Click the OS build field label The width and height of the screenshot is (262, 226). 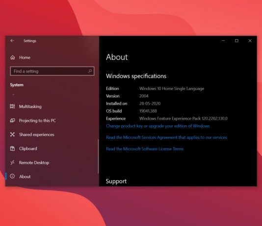pyautogui.click(x=114, y=111)
